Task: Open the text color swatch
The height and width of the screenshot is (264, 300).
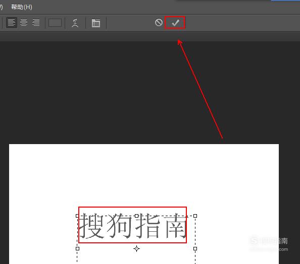Action: coord(55,23)
